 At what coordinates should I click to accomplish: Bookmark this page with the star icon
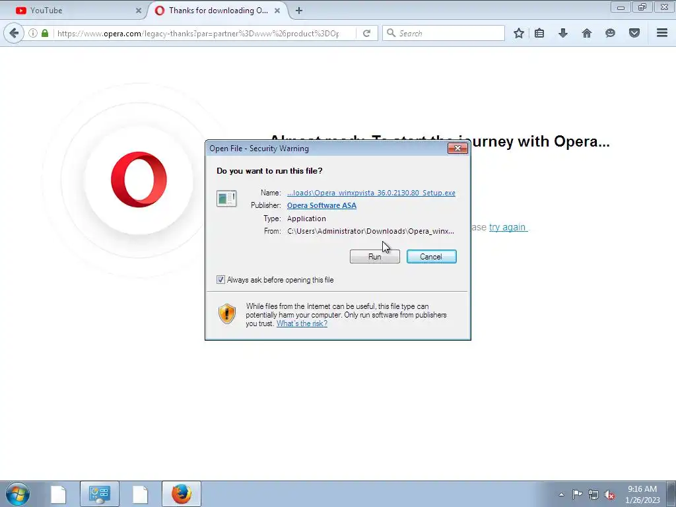tap(519, 33)
